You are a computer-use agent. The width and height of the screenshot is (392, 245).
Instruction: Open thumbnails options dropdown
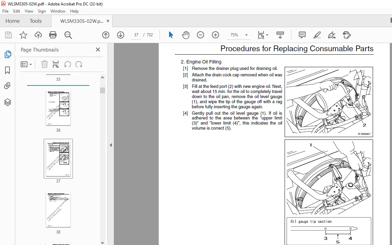point(26,64)
